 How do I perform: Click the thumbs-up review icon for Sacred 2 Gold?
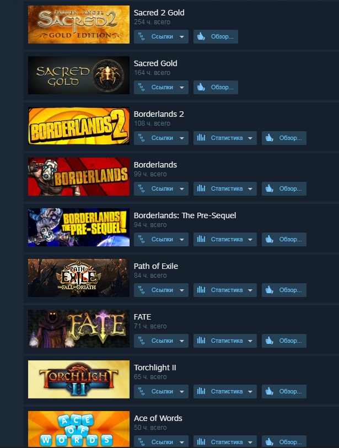[x=201, y=36]
